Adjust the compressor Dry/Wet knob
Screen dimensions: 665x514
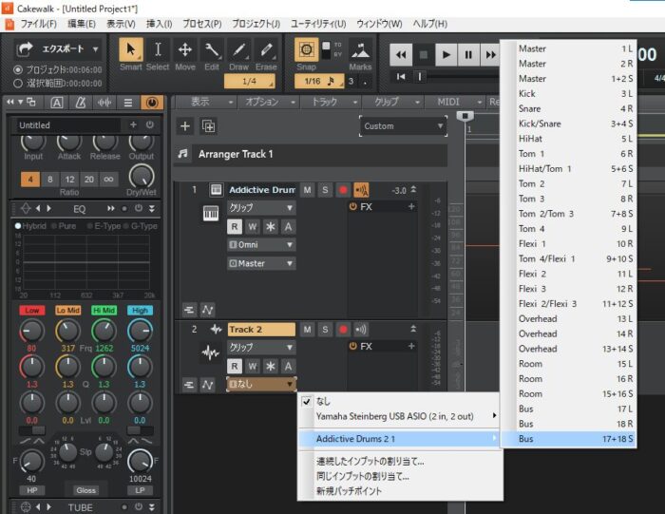[142, 176]
